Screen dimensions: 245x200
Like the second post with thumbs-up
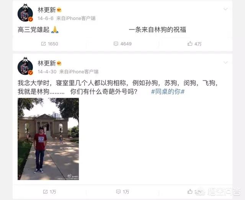click(x=190, y=192)
